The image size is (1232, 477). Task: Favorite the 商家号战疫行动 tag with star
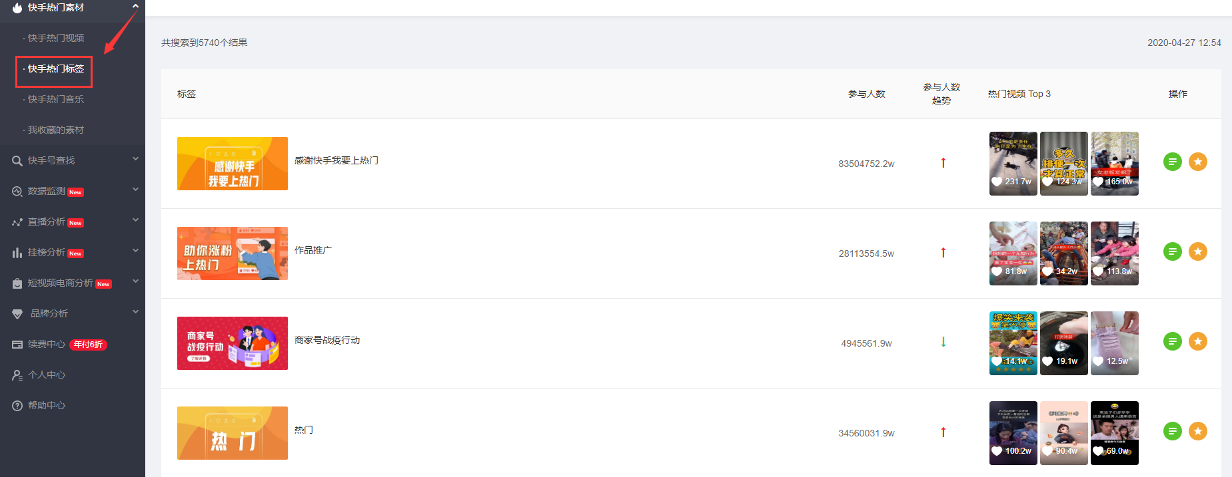pos(1197,341)
